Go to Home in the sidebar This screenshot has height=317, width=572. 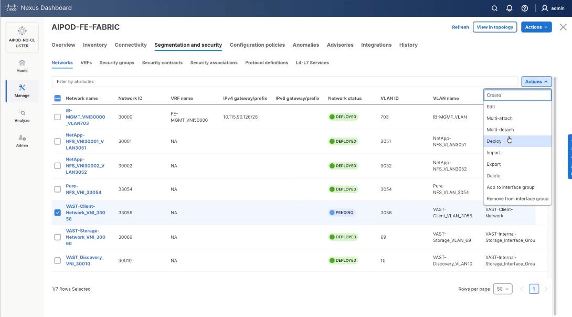pos(22,66)
